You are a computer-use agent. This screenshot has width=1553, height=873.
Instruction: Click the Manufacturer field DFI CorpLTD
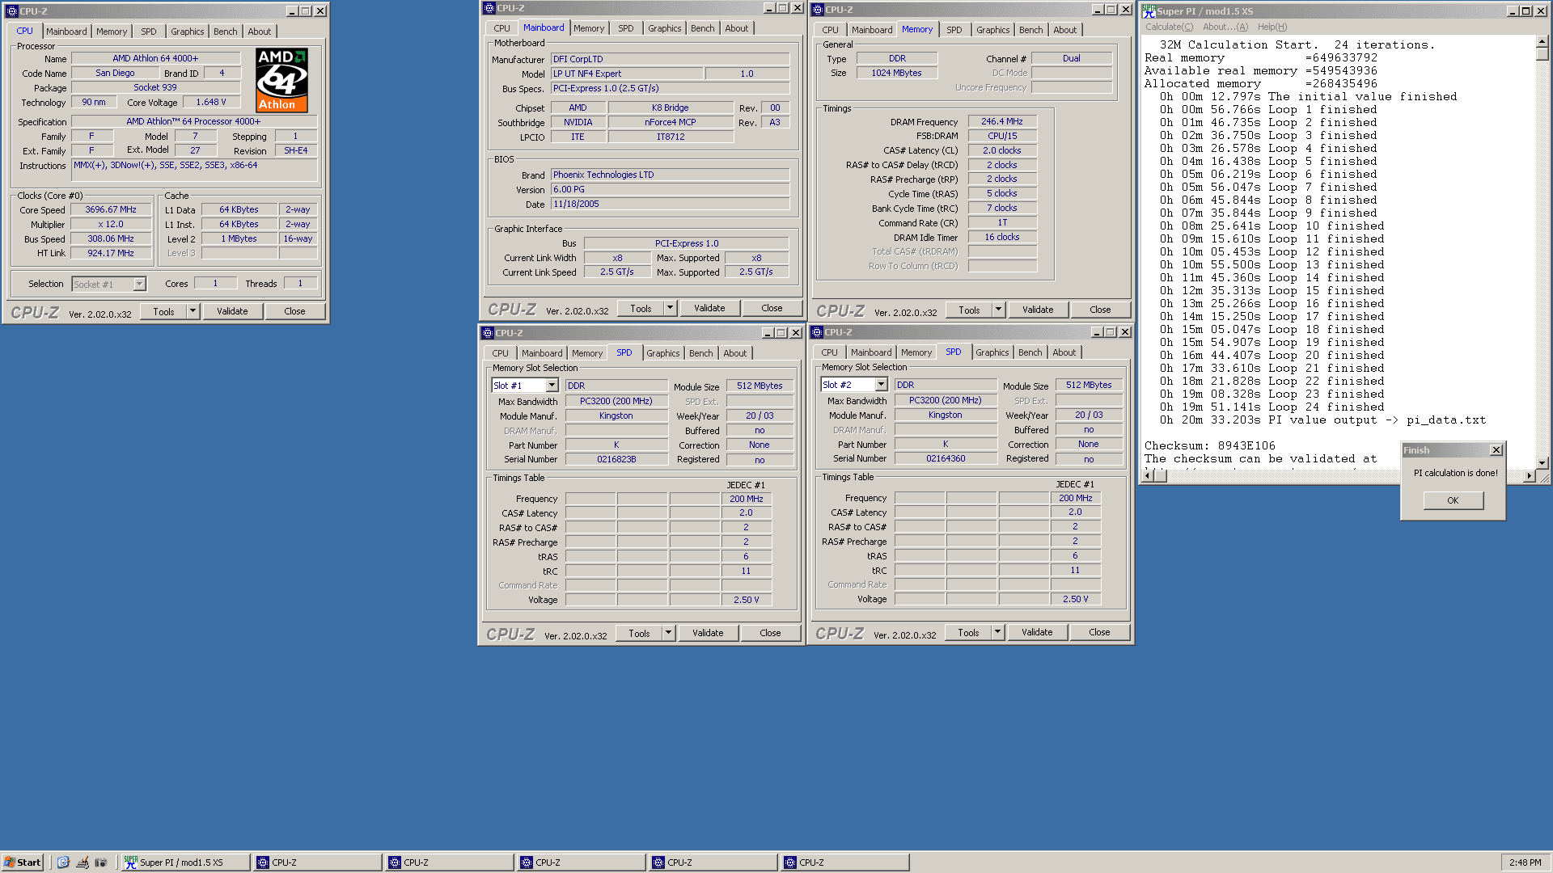pyautogui.click(x=670, y=59)
